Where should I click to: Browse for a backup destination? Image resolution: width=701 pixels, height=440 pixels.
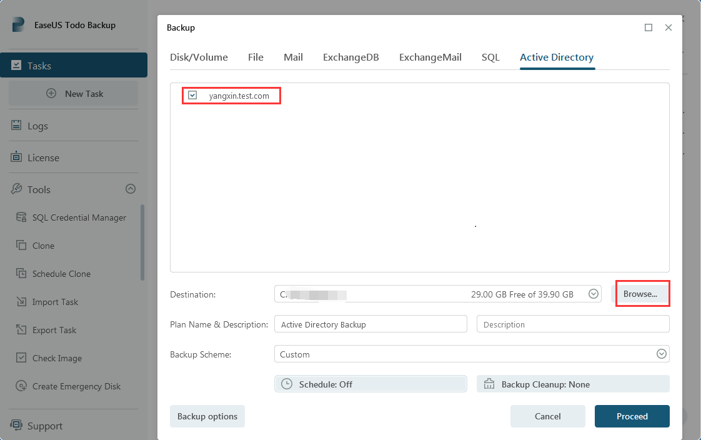click(642, 294)
